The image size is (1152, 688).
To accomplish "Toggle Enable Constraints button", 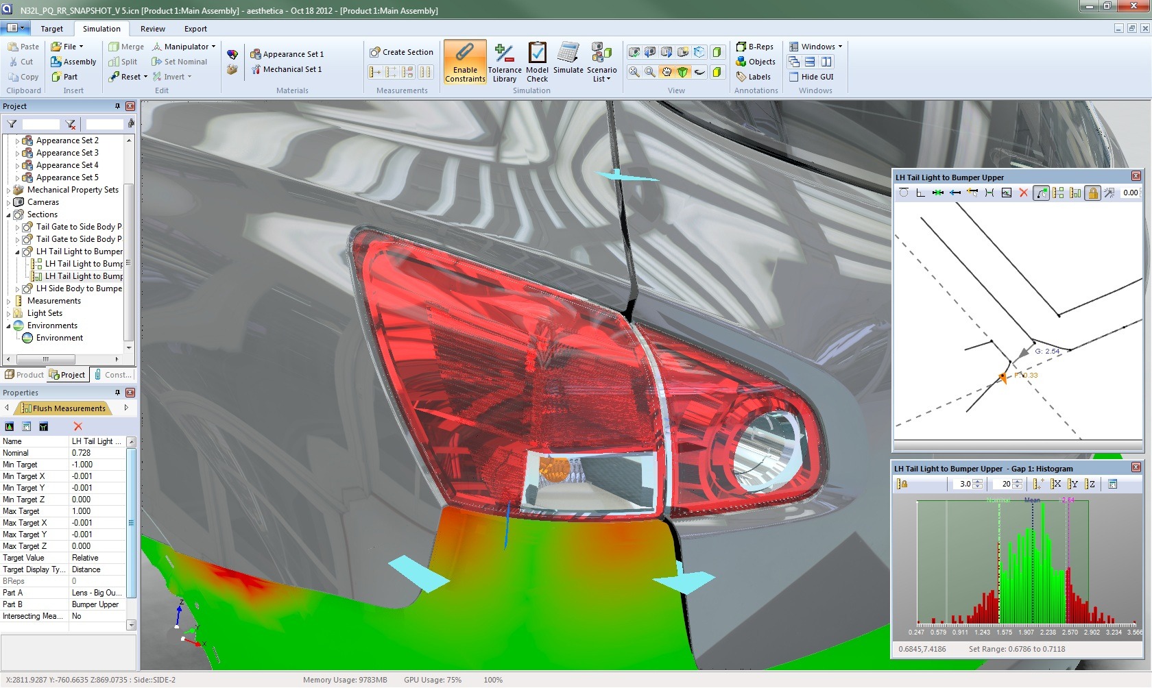I will pyautogui.click(x=465, y=62).
